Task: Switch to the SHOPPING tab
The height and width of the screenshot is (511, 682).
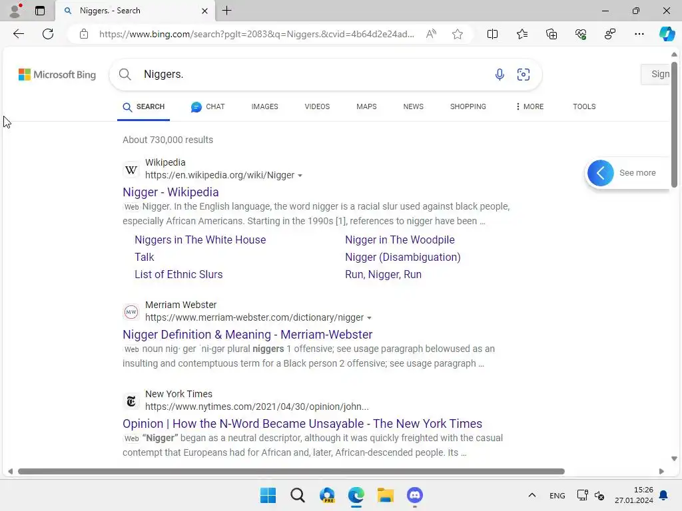Action: coord(468,106)
